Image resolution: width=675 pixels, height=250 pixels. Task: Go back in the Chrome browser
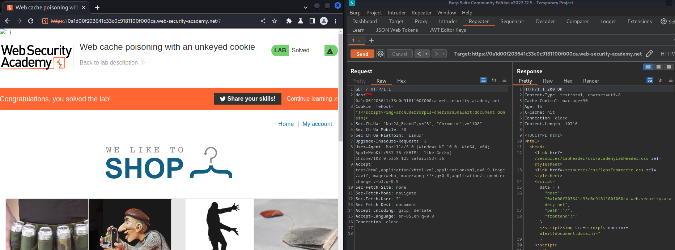point(8,21)
